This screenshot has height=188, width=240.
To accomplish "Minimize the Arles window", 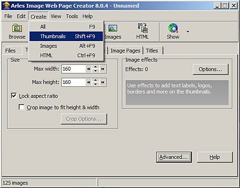I will click(x=218, y=6).
